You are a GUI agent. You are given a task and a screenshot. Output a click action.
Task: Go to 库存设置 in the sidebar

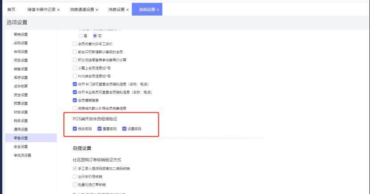click(x=21, y=77)
